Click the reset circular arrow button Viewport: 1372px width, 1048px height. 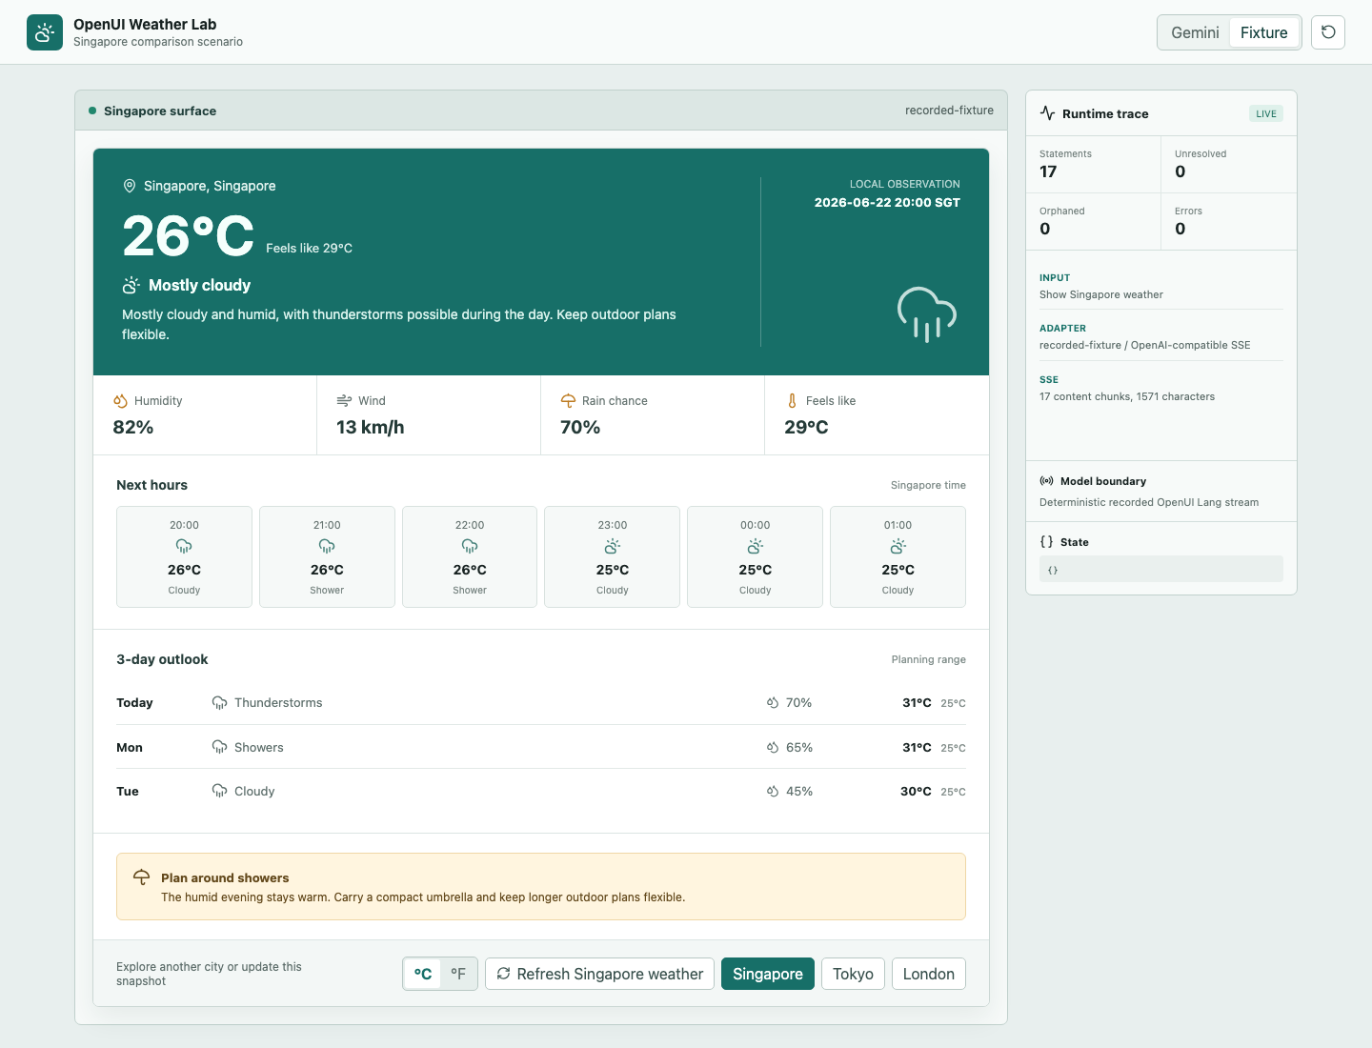1328,32
